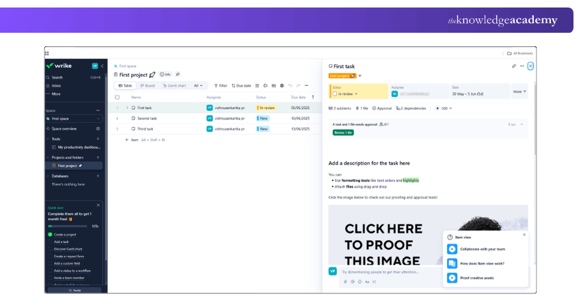This screenshot has width=581, height=307.
Task: Copy task link with the link icon
Action: [514, 66]
